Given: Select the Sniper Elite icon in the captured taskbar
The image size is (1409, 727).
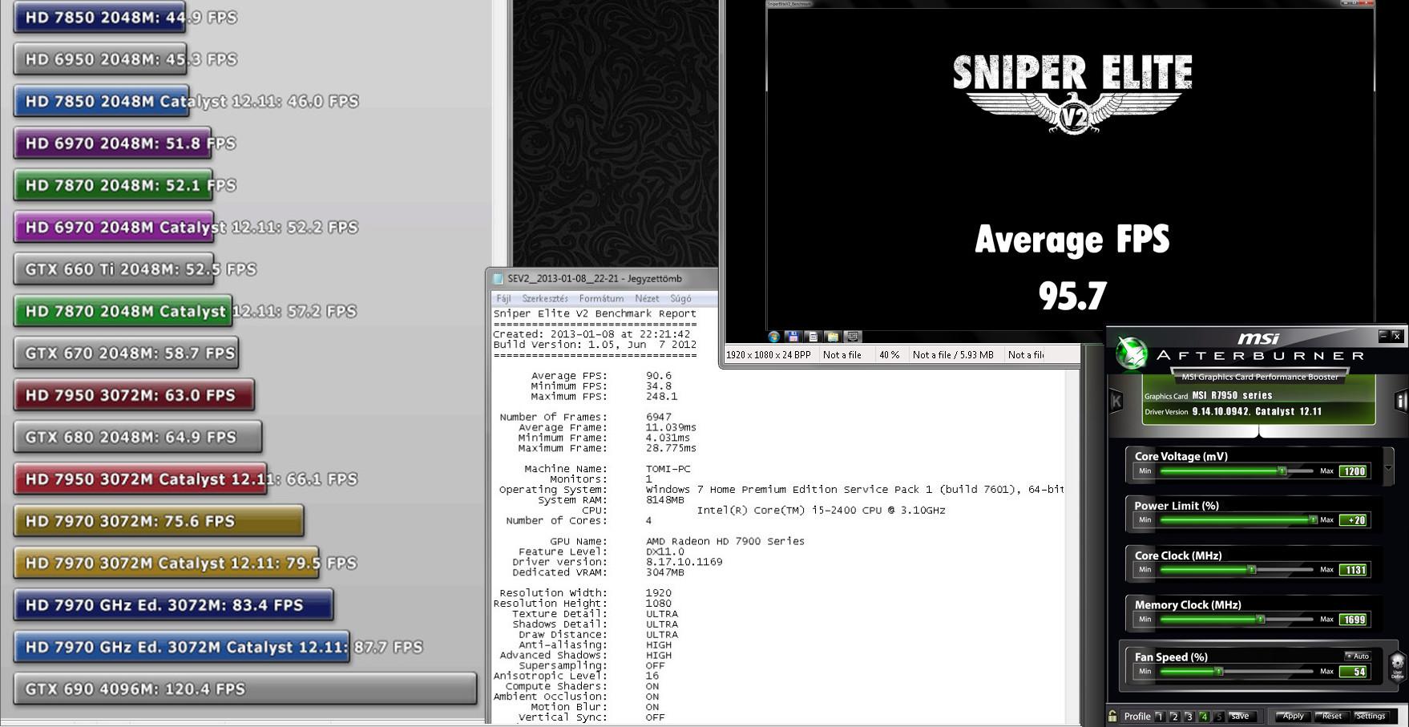Looking at the screenshot, I should 853,337.
